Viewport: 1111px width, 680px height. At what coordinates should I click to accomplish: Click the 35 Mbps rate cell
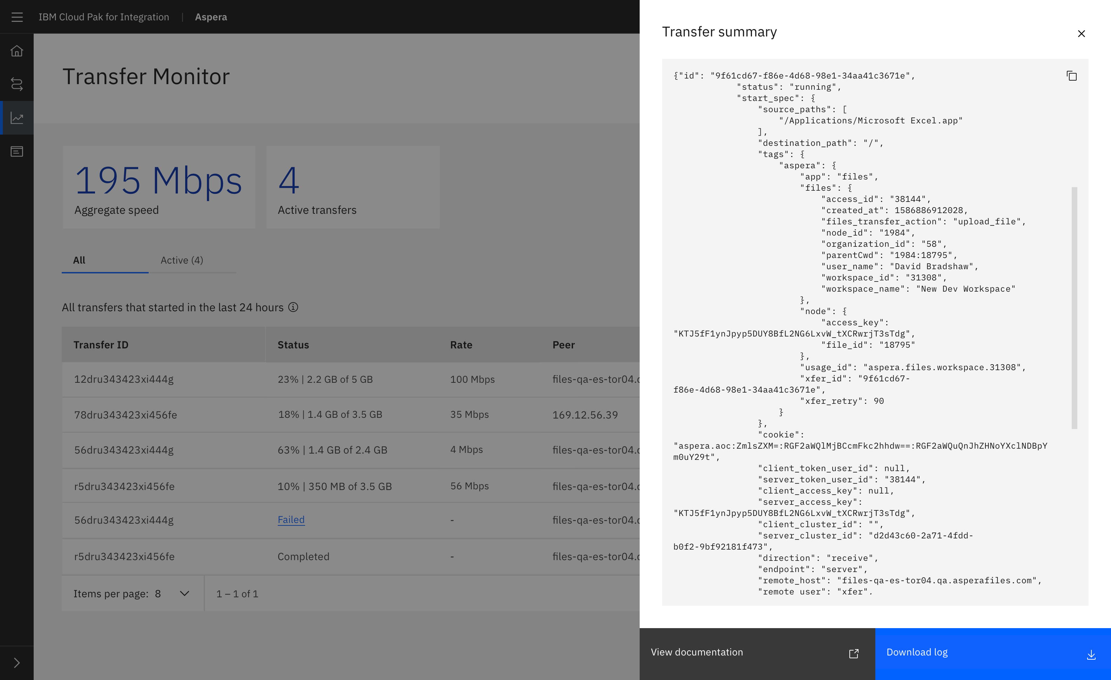(469, 415)
